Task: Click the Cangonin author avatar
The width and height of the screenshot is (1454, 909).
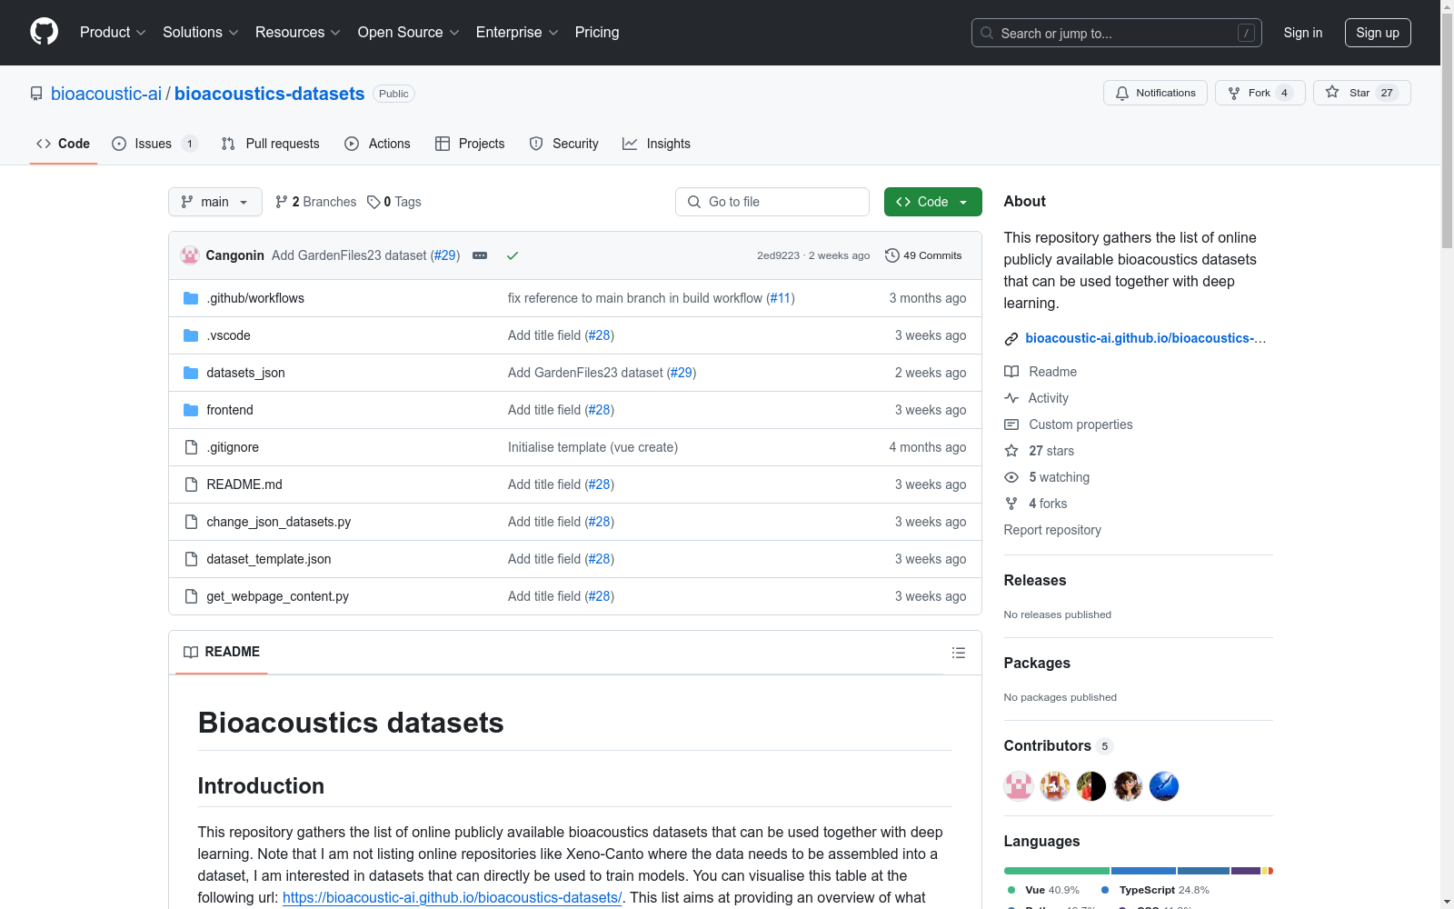Action: pyautogui.click(x=190, y=255)
